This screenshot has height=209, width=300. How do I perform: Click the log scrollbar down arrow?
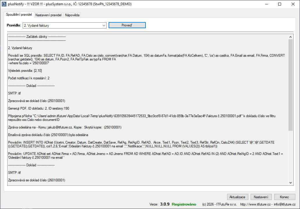tap(290, 183)
